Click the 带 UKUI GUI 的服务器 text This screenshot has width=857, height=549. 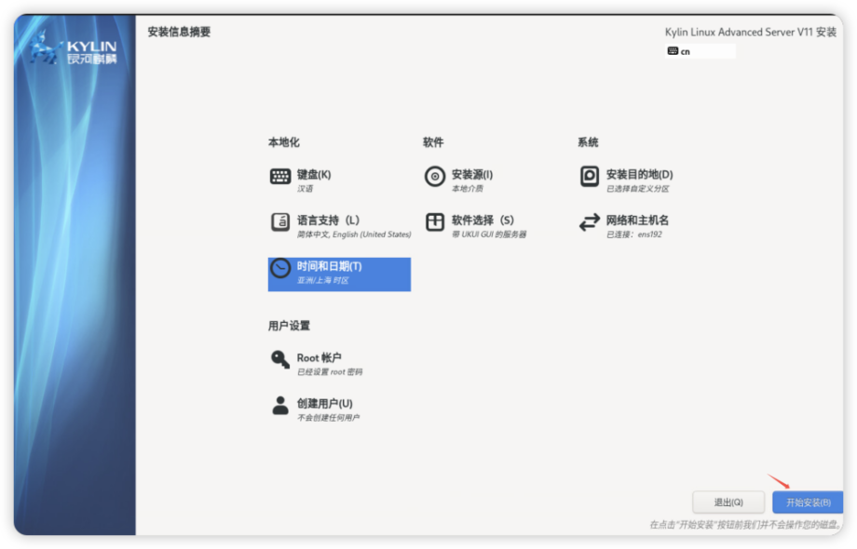click(489, 234)
